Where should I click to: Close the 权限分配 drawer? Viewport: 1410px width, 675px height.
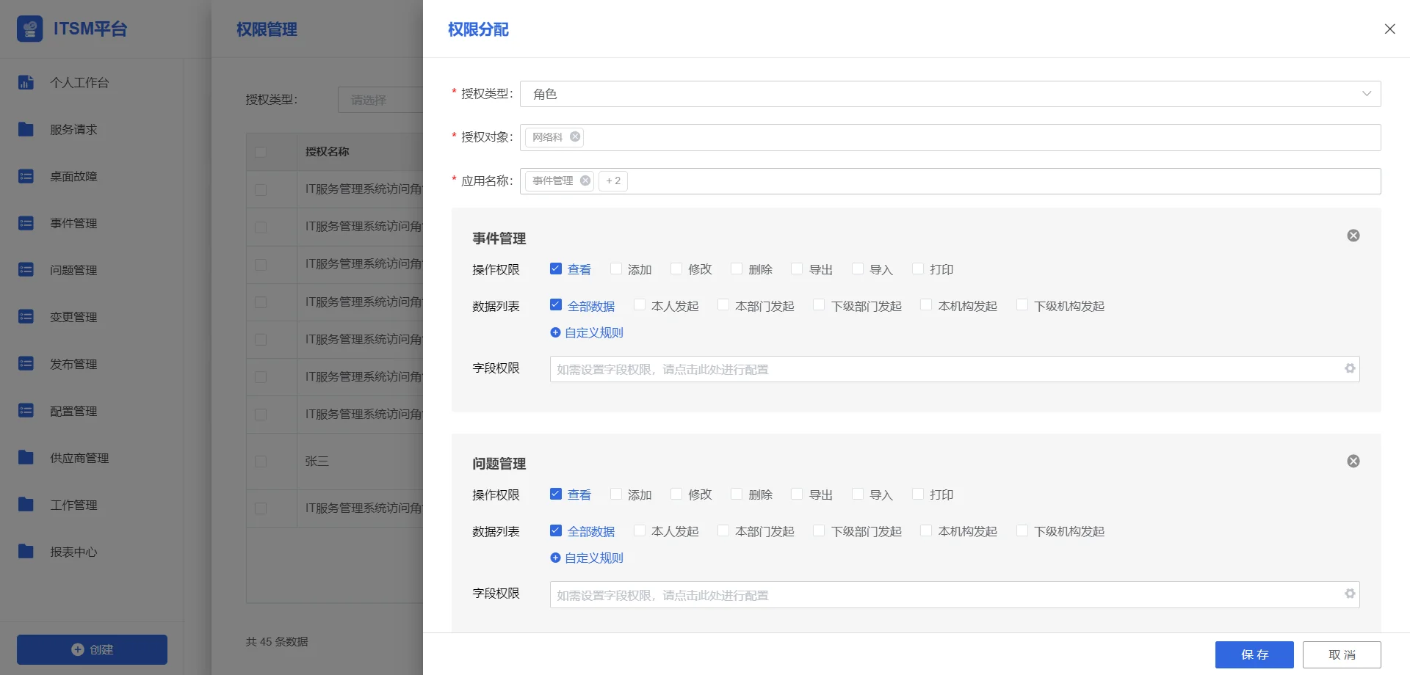tap(1389, 29)
